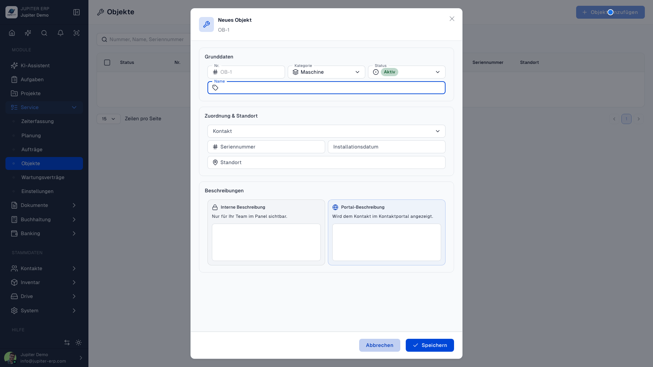The width and height of the screenshot is (653, 367).
Task: Go to Wartungsverträge submenu item
Action: (44, 177)
